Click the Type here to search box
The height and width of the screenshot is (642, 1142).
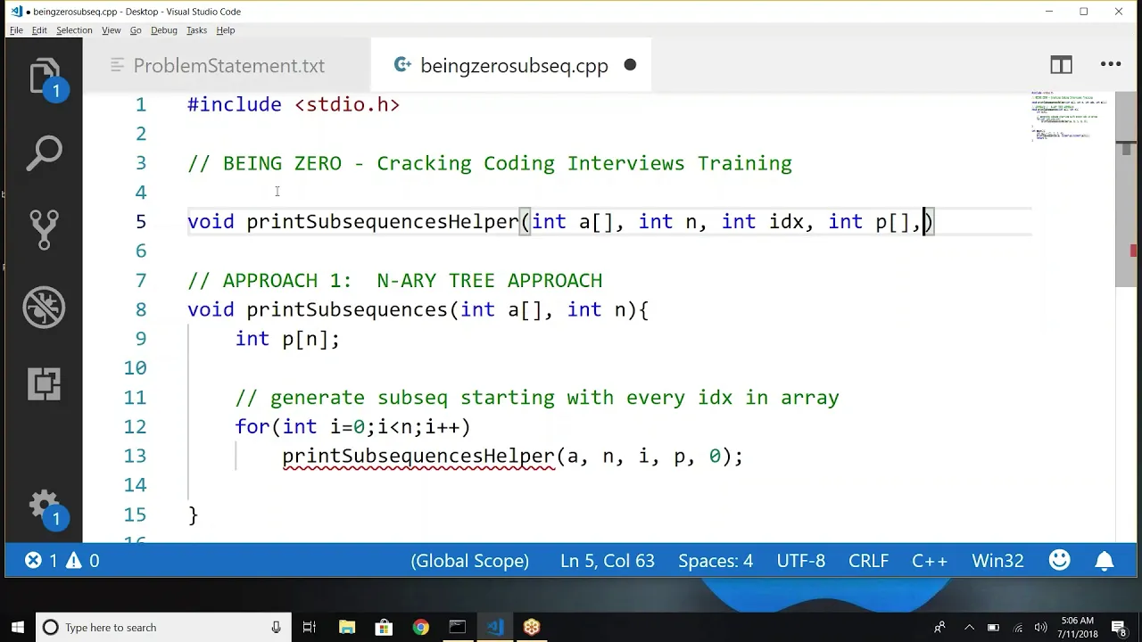coord(162,628)
